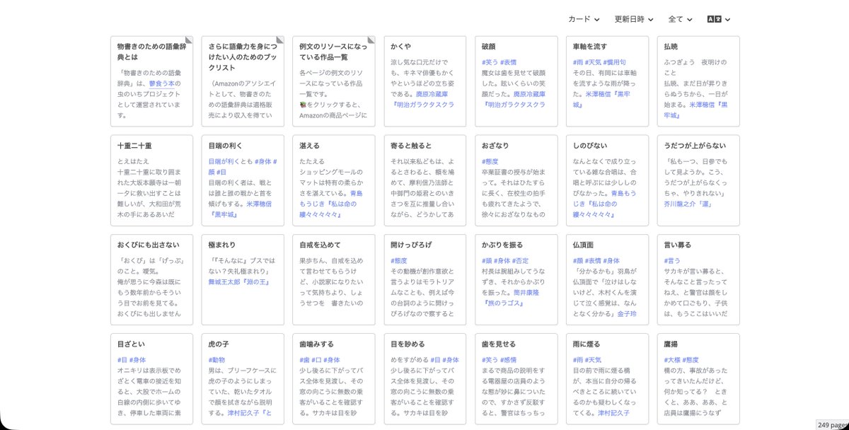The height and width of the screenshot is (430, 849).
Task: Open the 寄ると触ると card
Action: [x=424, y=180]
